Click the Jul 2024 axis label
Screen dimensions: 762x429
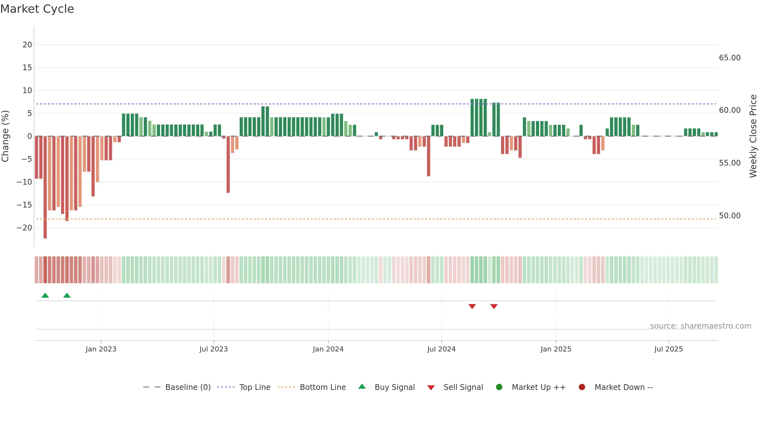pyautogui.click(x=441, y=349)
